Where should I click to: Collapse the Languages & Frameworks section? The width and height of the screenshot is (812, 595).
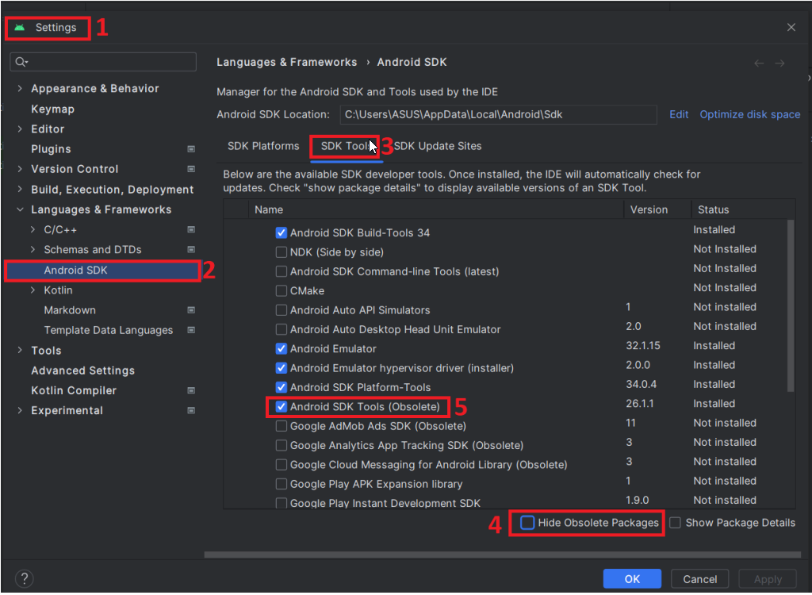(x=20, y=210)
